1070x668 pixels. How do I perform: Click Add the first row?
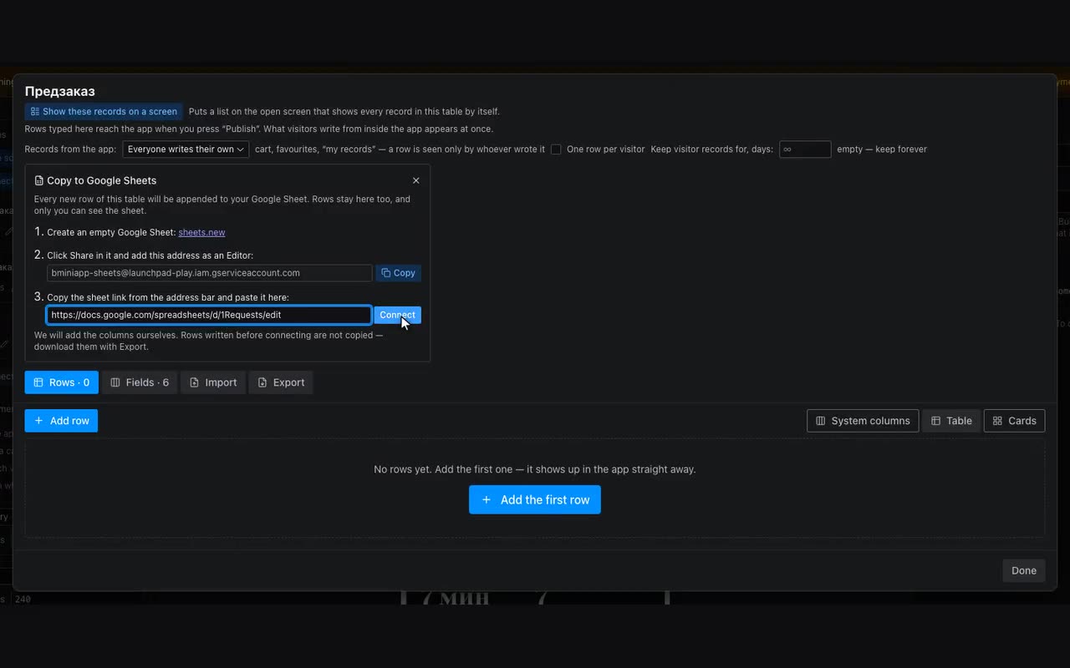pyautogui.click(x=535, y=499)
